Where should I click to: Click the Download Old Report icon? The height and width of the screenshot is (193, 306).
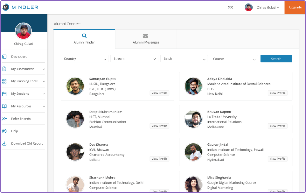[x=4, y=143]
